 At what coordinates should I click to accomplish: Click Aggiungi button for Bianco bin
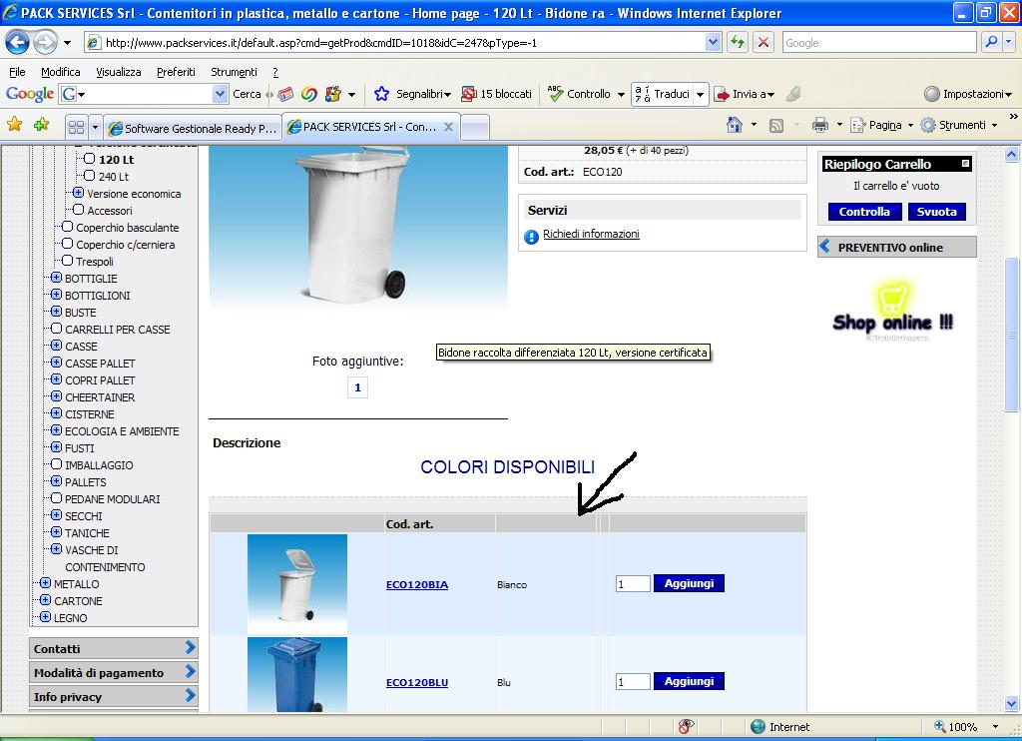pos(689,583)
